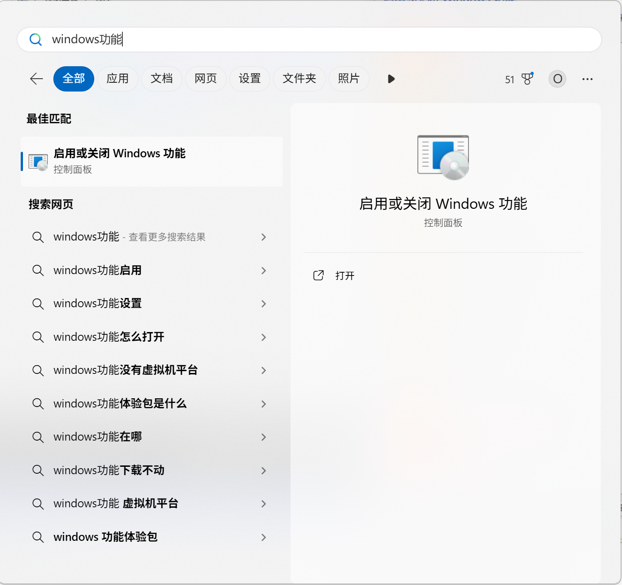Expand chevron for windows功能下载不动

point(264,470)
